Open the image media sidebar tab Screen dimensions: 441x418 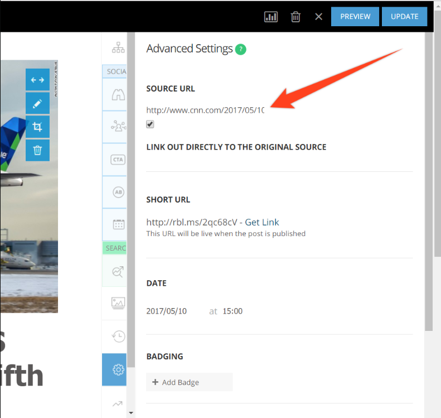[118, 303]
